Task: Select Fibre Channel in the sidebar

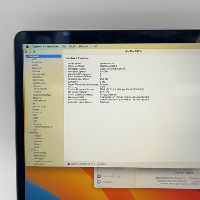Action: (x=39, y=89)
